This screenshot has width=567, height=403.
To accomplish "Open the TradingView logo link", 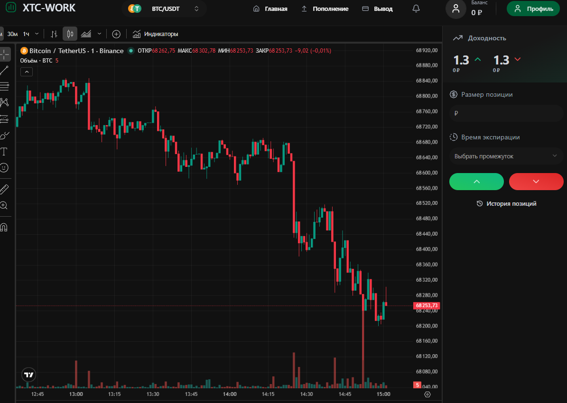I will click(x=29, y=375).
